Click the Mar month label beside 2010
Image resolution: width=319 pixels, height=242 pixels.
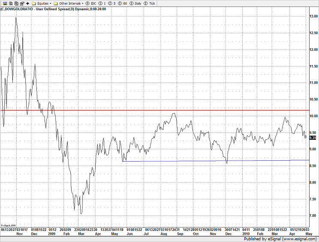point(275,234)
